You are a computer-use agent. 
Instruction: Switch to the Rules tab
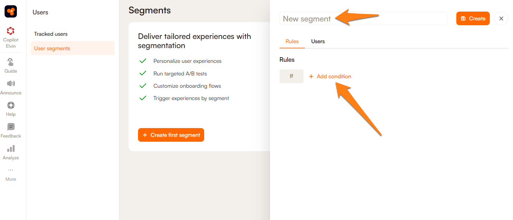(x=292, y=41)
